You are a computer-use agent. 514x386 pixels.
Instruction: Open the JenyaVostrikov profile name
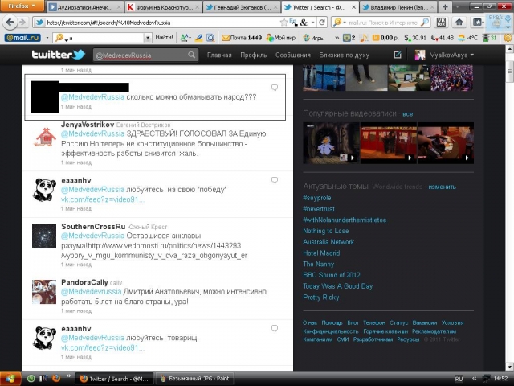click(88, 125)
